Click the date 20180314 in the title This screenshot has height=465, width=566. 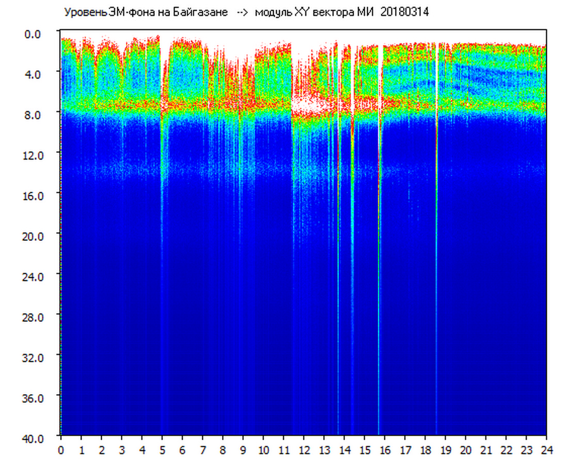coord(404,12)
